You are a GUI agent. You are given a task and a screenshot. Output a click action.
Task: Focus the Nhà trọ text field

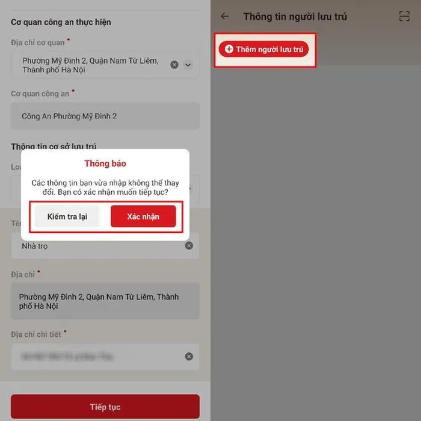point(105,245)
